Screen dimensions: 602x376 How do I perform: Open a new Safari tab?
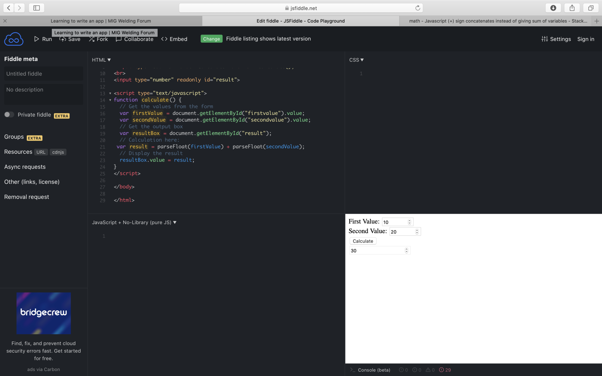pos(597,21)
